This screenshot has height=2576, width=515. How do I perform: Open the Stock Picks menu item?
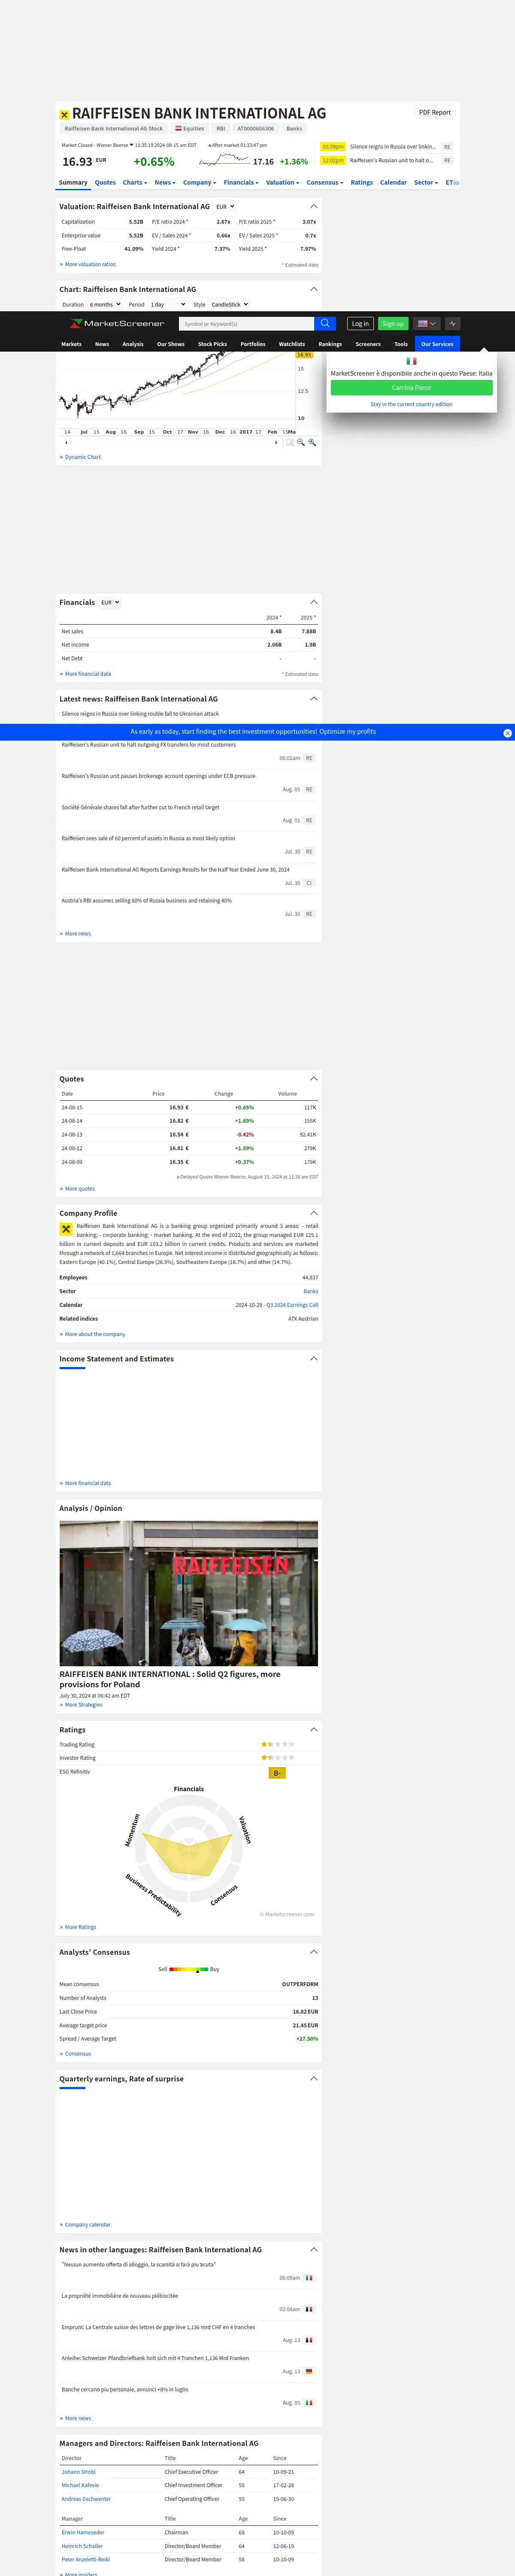212,344
